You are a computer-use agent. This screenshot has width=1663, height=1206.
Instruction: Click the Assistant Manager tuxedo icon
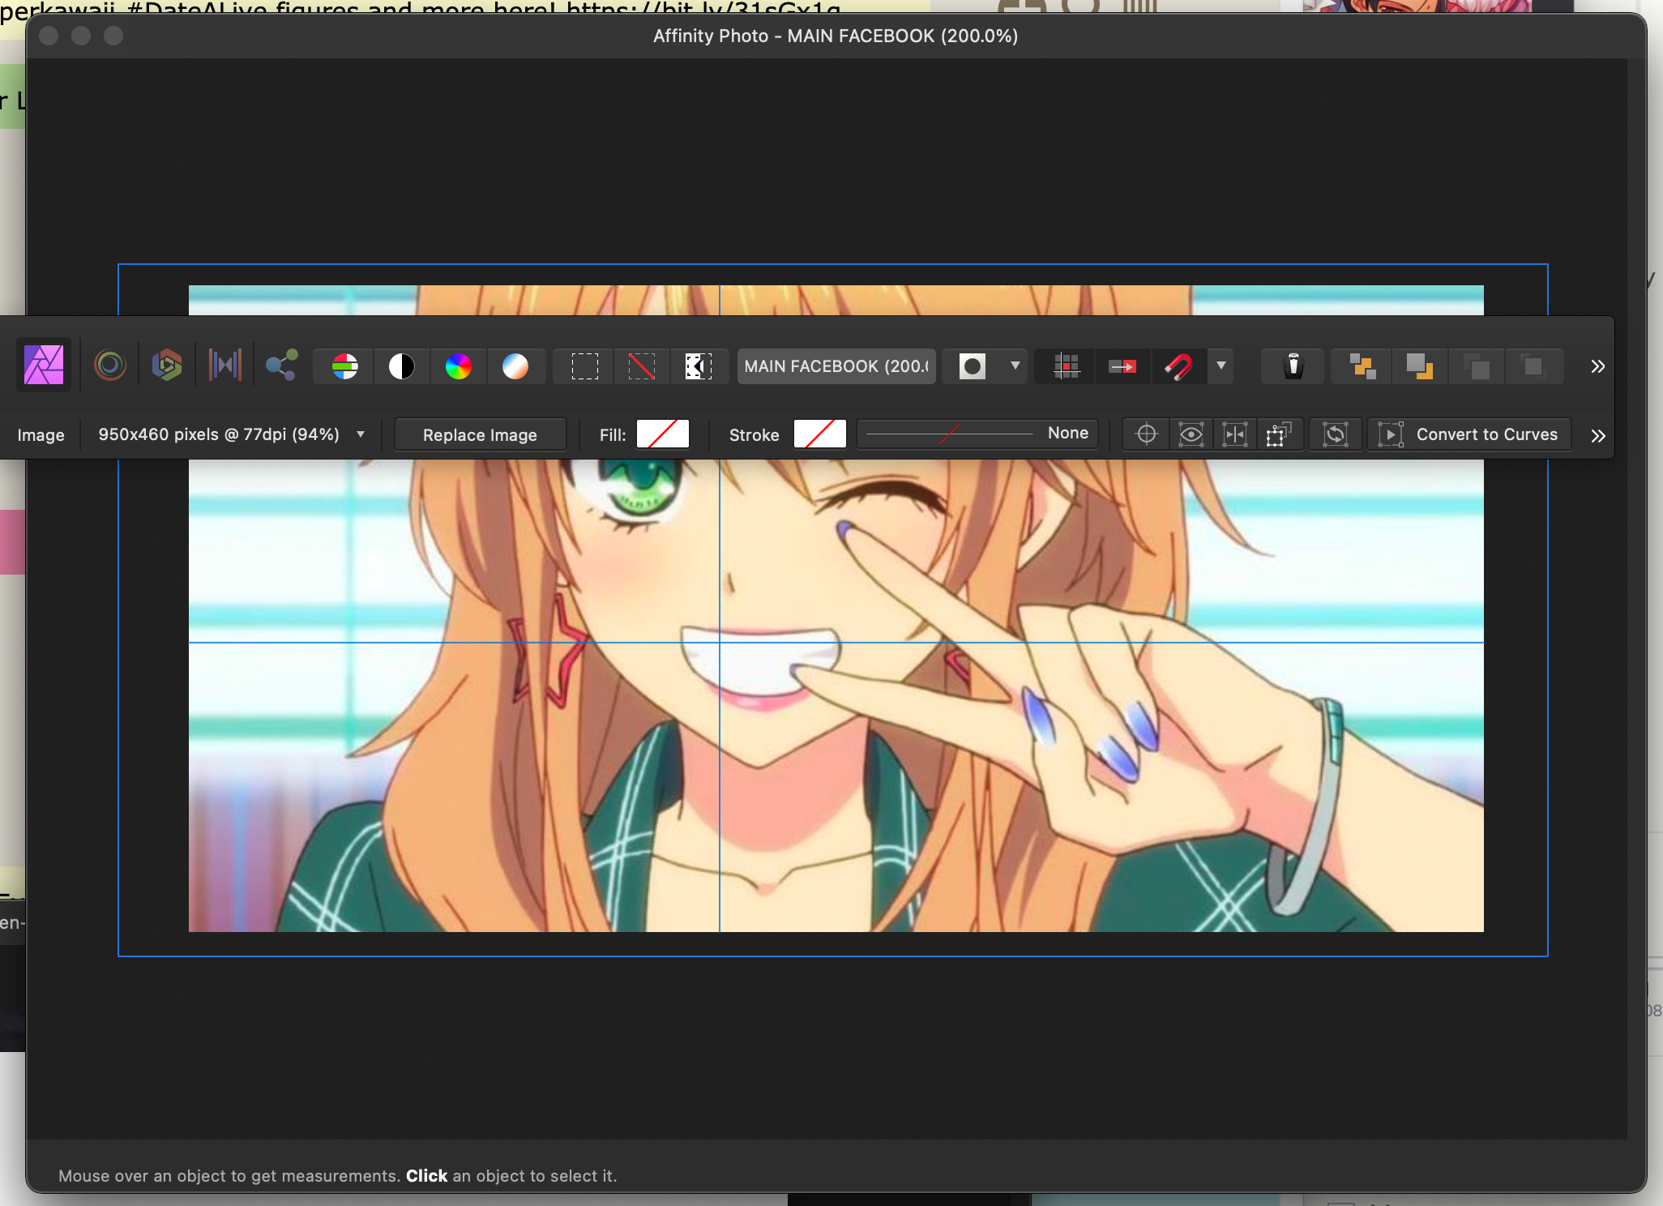point(1293,366)
